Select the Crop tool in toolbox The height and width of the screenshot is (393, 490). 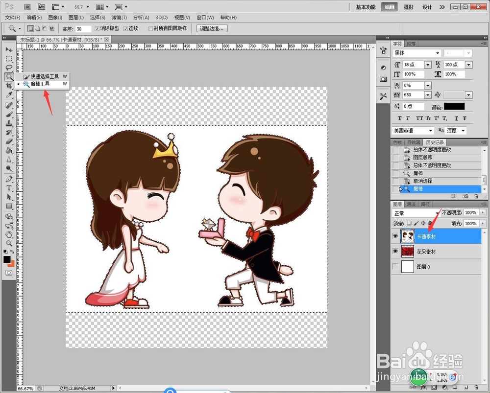tap(9, 86)
